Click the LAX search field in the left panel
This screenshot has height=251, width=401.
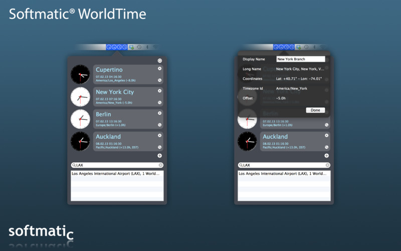click(117, 165)
